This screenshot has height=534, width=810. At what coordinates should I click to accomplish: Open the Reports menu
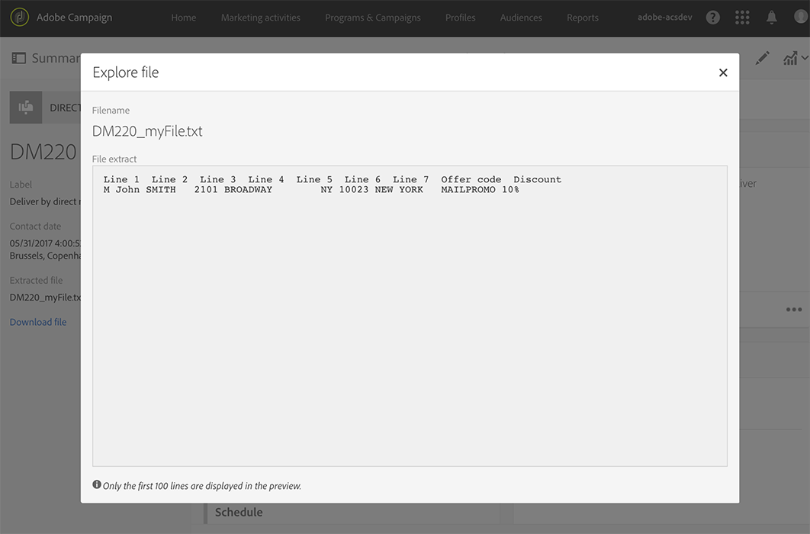point(582,18)
